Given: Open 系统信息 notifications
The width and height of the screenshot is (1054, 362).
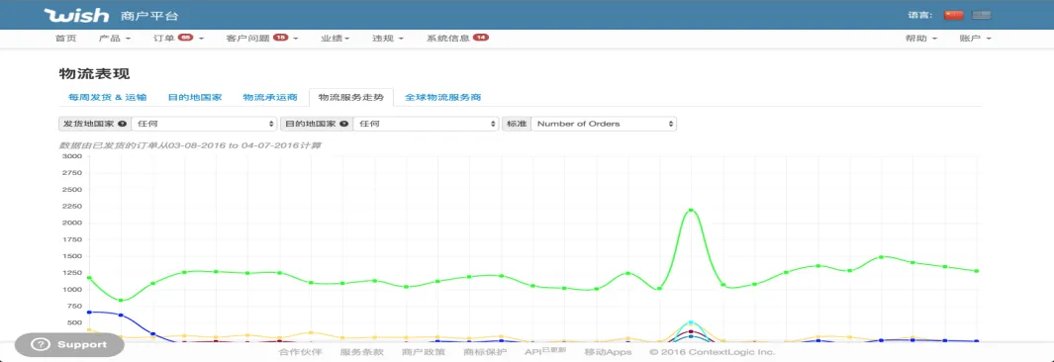Looking at the screenshot, I should tap(457, 39).
